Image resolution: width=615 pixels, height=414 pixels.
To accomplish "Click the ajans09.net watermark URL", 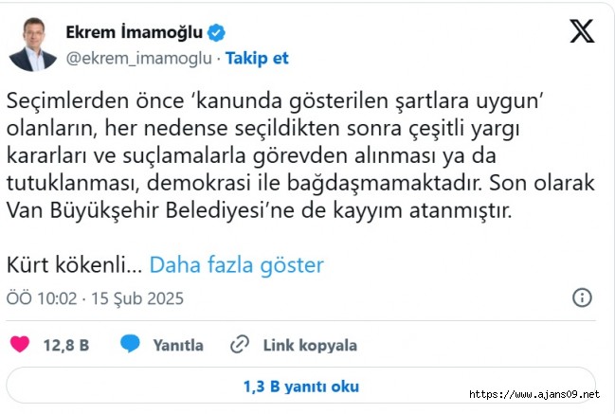I will click(534, 394).
